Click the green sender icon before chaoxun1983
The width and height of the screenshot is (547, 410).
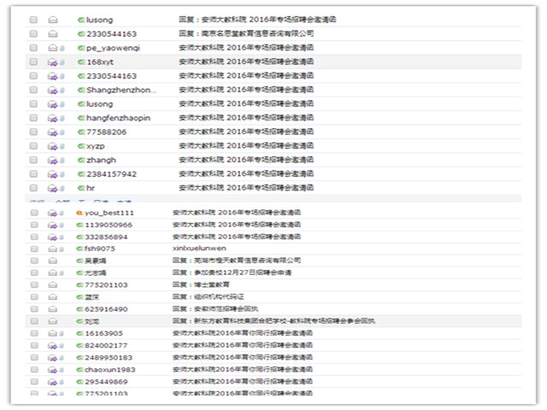79,369
